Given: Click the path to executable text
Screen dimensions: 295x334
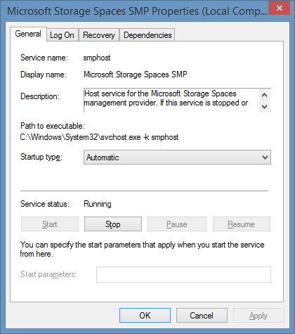Looking at the screenshot, I should click(x=99, y=137).
